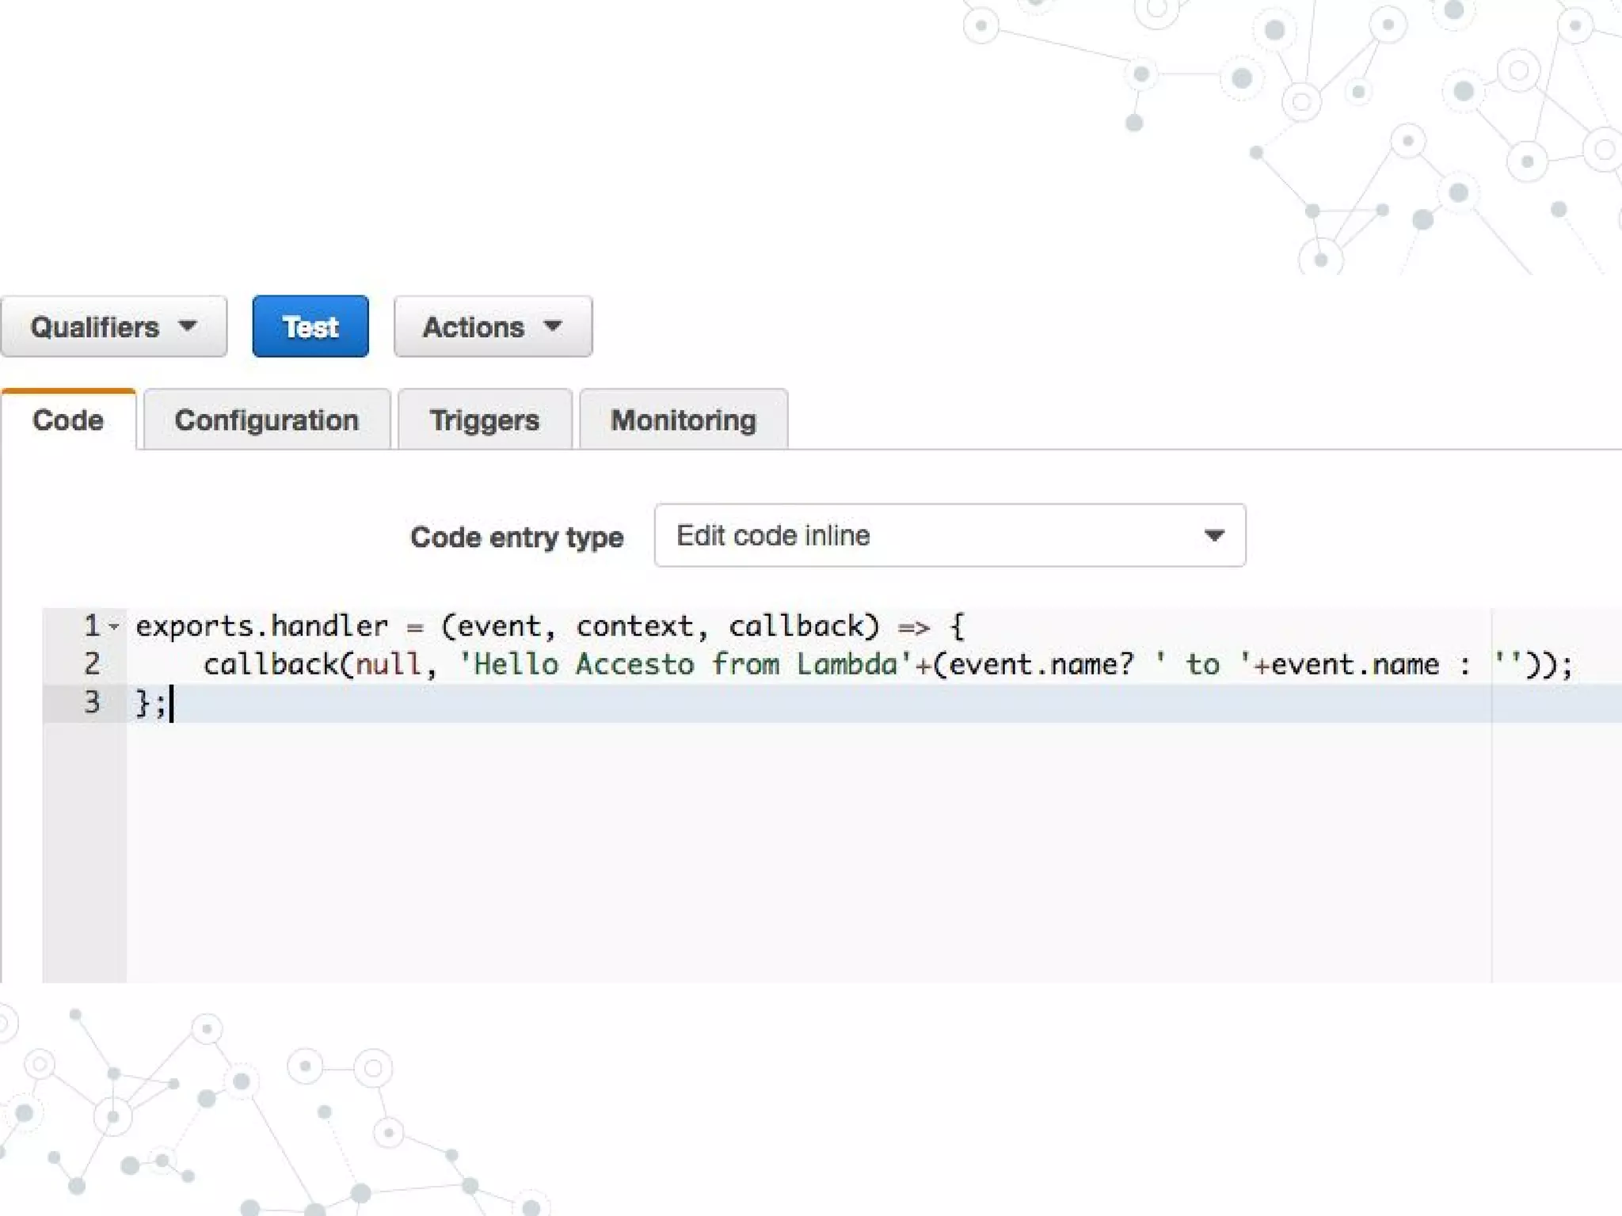The height and width of the screenshot is (1216, 1622).
Task: Click line number 3 in the gutter
Action: [92, 702]
